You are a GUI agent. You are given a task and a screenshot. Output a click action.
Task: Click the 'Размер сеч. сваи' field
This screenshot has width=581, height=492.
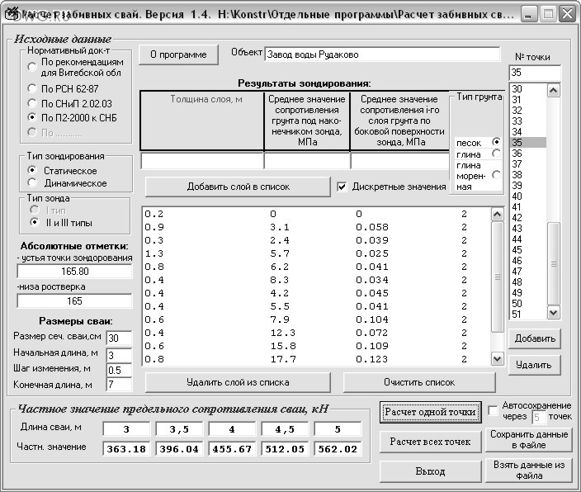pyautogui.click(x=119, y=338)
